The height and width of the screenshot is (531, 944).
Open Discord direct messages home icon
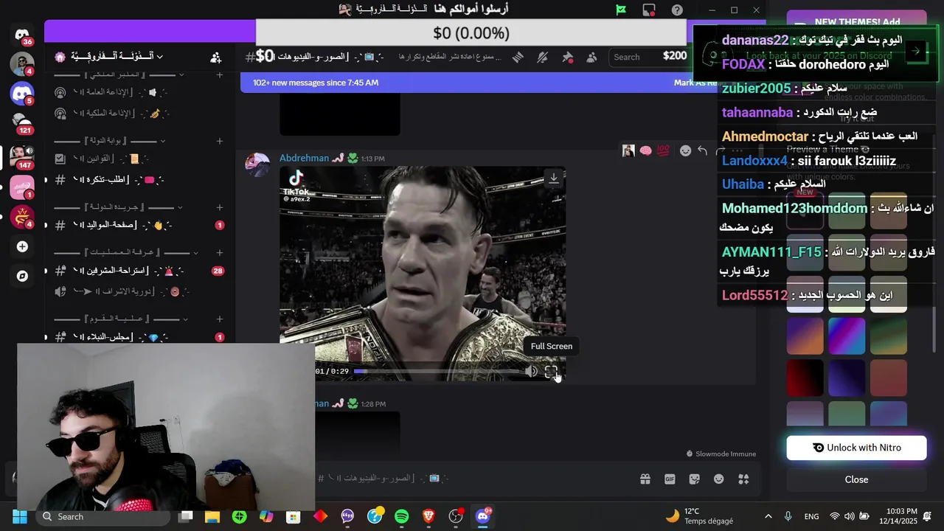[22, 35]
